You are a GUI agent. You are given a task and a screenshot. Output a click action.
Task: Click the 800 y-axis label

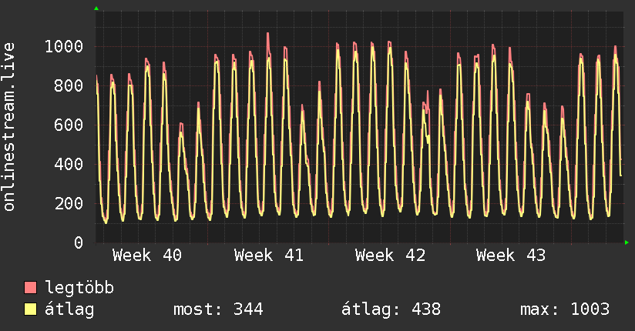point(69,85)
